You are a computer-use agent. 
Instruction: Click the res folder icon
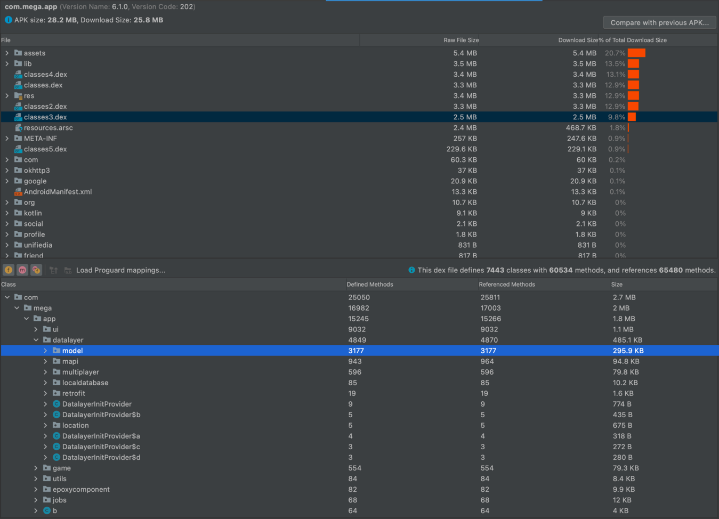(18, 96)
